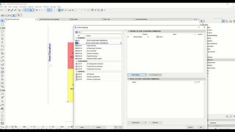Click the red delete X icon in Navigator bottom
The image size is (235, 132).
[234, 116]
